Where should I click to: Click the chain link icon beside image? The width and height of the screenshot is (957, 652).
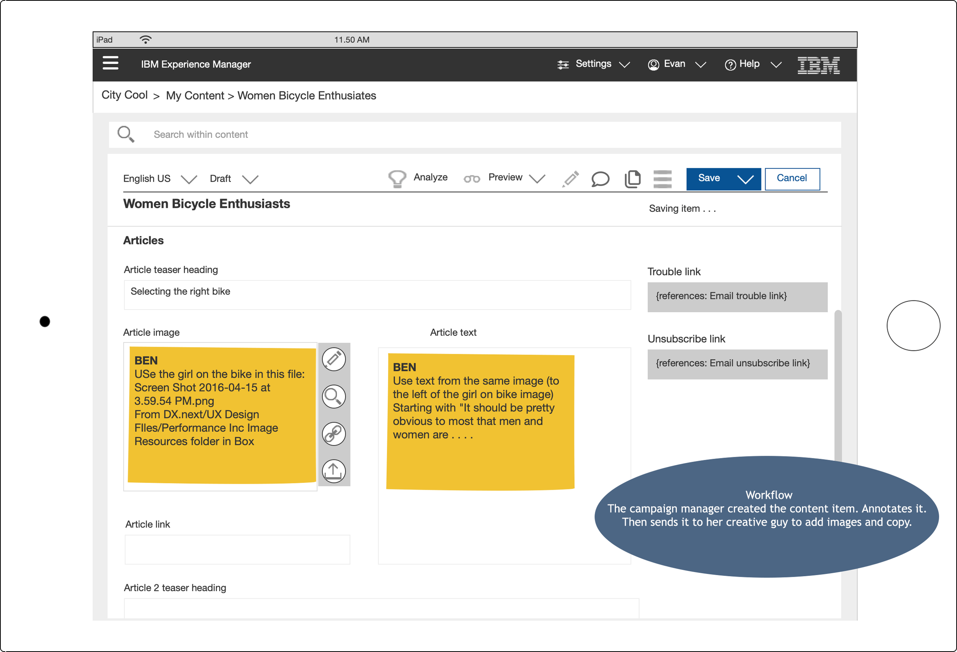click(x=333, y=434)
